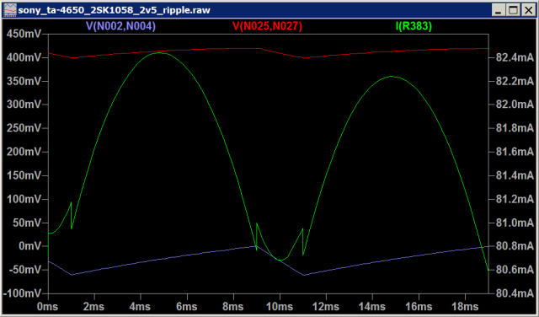This screenshot has width=539, height=317.
Task: Minimize the waveform window
Action: (x=498, y=10)
